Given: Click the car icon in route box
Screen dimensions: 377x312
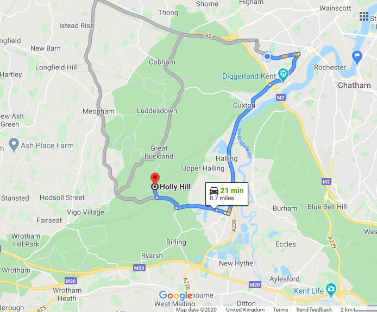Looking at the screenshot, I should 214,190.
